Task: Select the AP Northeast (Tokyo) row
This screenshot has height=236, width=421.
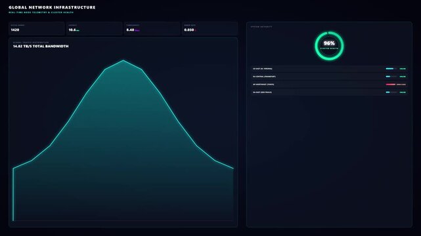Action: (329, 85)
